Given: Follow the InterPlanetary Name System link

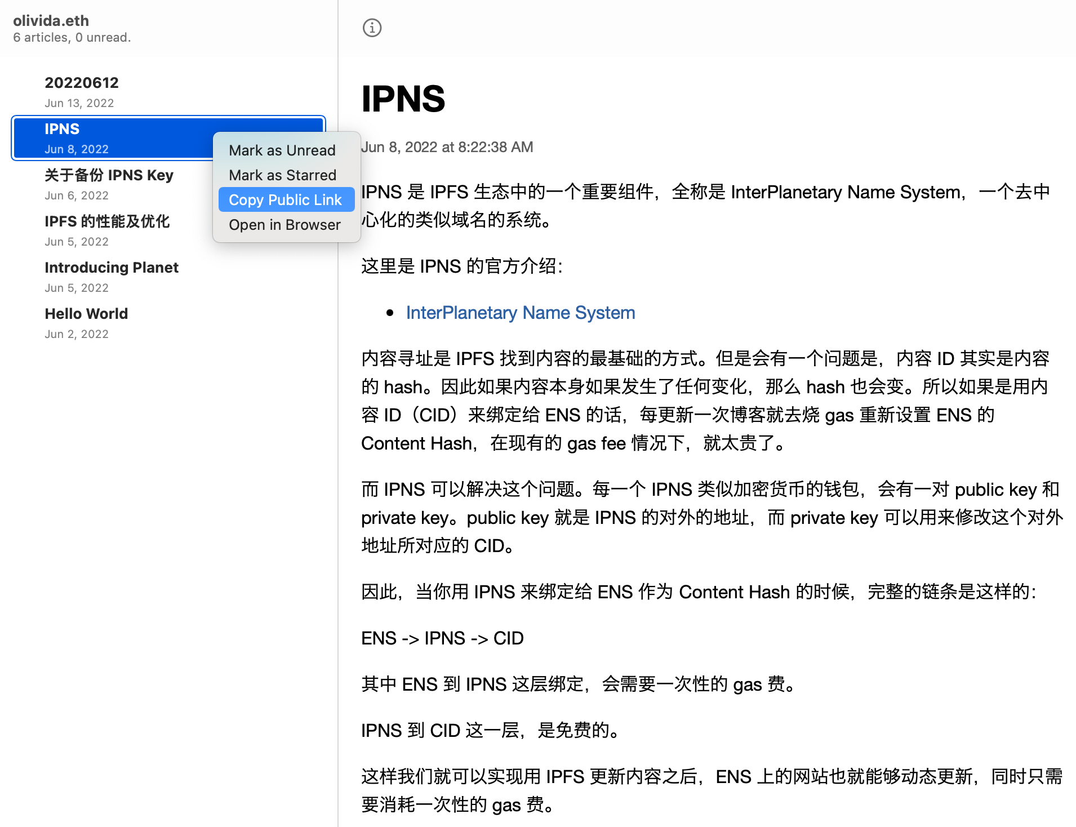Looking at the screenshot, I should (520, 313).
